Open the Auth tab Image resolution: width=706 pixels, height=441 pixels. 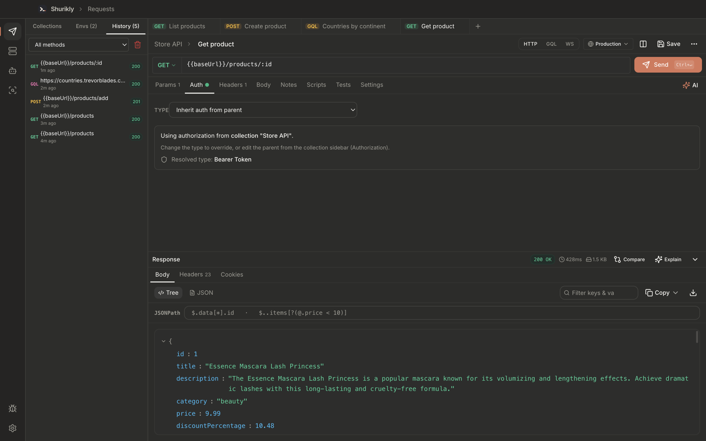click(199, 85)
